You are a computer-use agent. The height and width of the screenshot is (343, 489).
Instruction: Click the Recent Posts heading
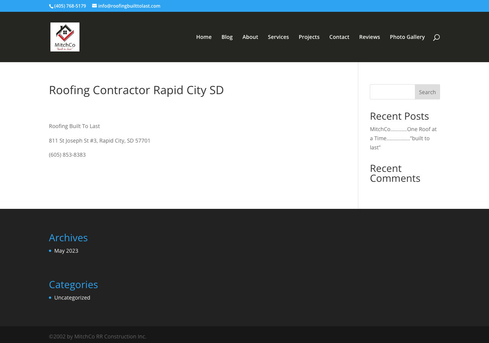click(399, 116)
